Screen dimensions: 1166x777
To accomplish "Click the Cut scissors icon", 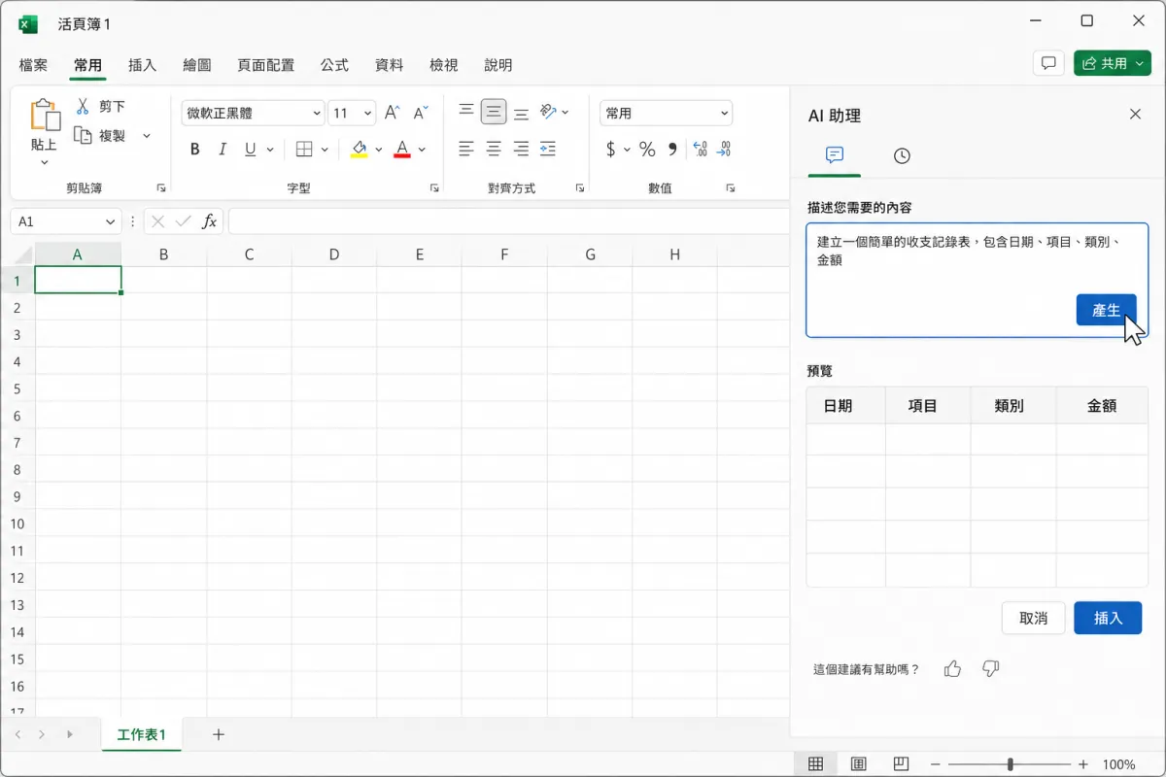I will (x=83, y=106).
